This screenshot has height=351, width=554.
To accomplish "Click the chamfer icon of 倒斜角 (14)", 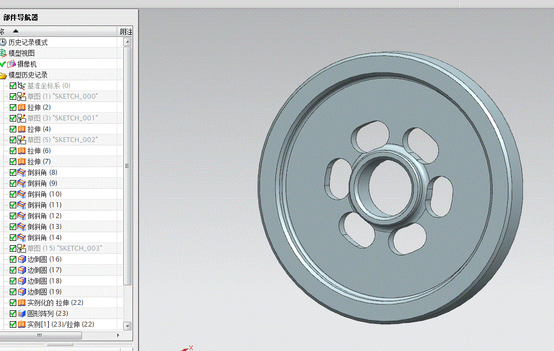I will click(22, 238).
